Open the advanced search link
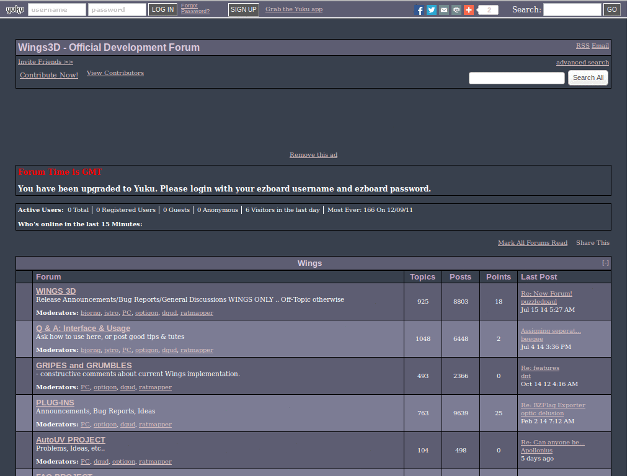Image resolution: width=635 pixels, height=476 pixels. (582, 63)
